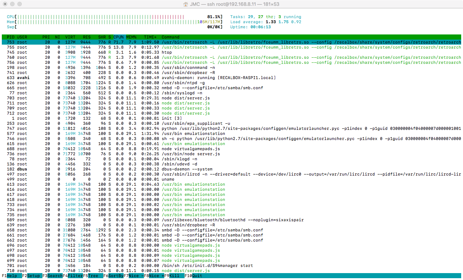Click the PID column header
Image resolution: width=463 pixels, height=280 pixels.
click(x=10, y=37)
